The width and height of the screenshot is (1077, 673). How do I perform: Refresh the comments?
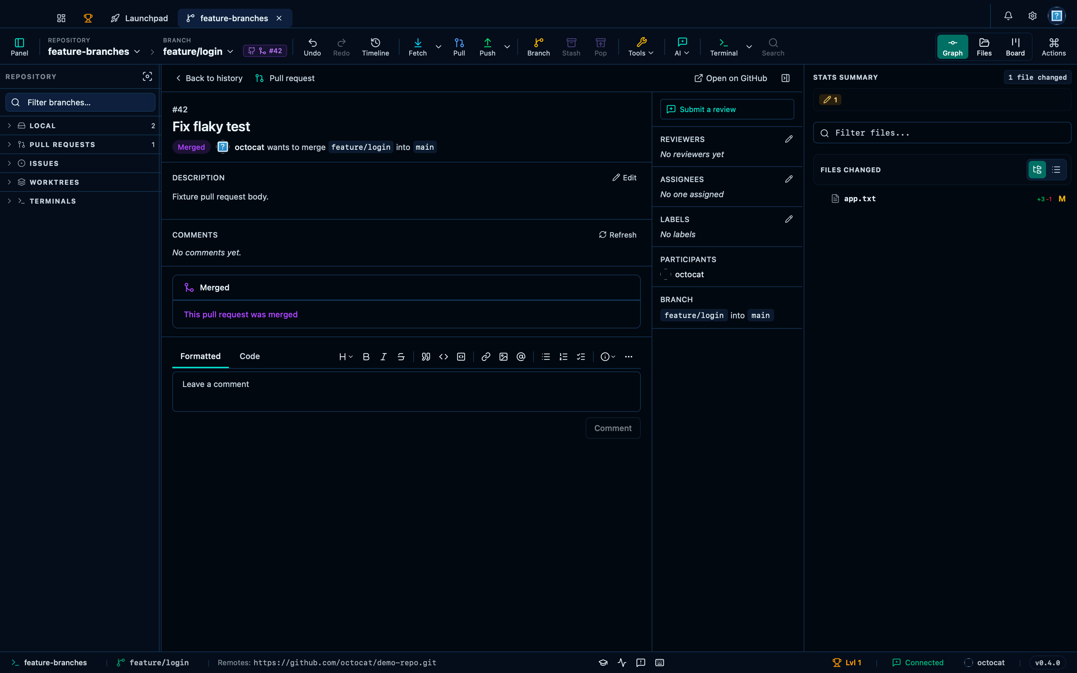[617, 235]
